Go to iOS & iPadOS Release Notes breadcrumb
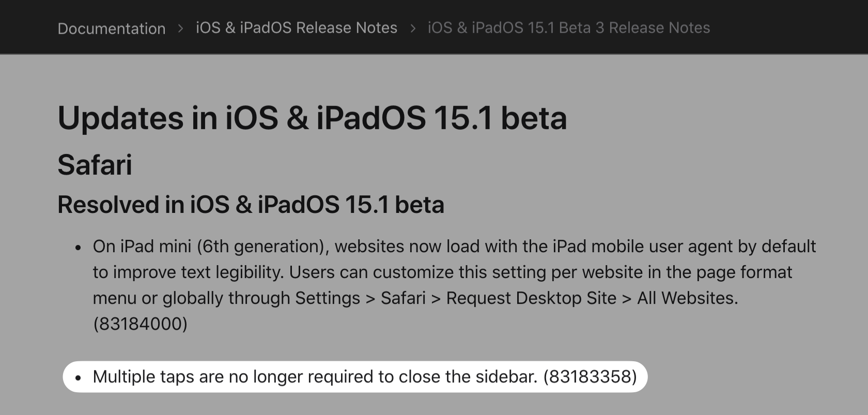The image size is (868, 415). point(297,27)
